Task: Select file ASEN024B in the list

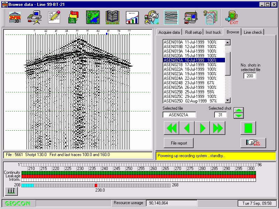Action: click(194, 83)
